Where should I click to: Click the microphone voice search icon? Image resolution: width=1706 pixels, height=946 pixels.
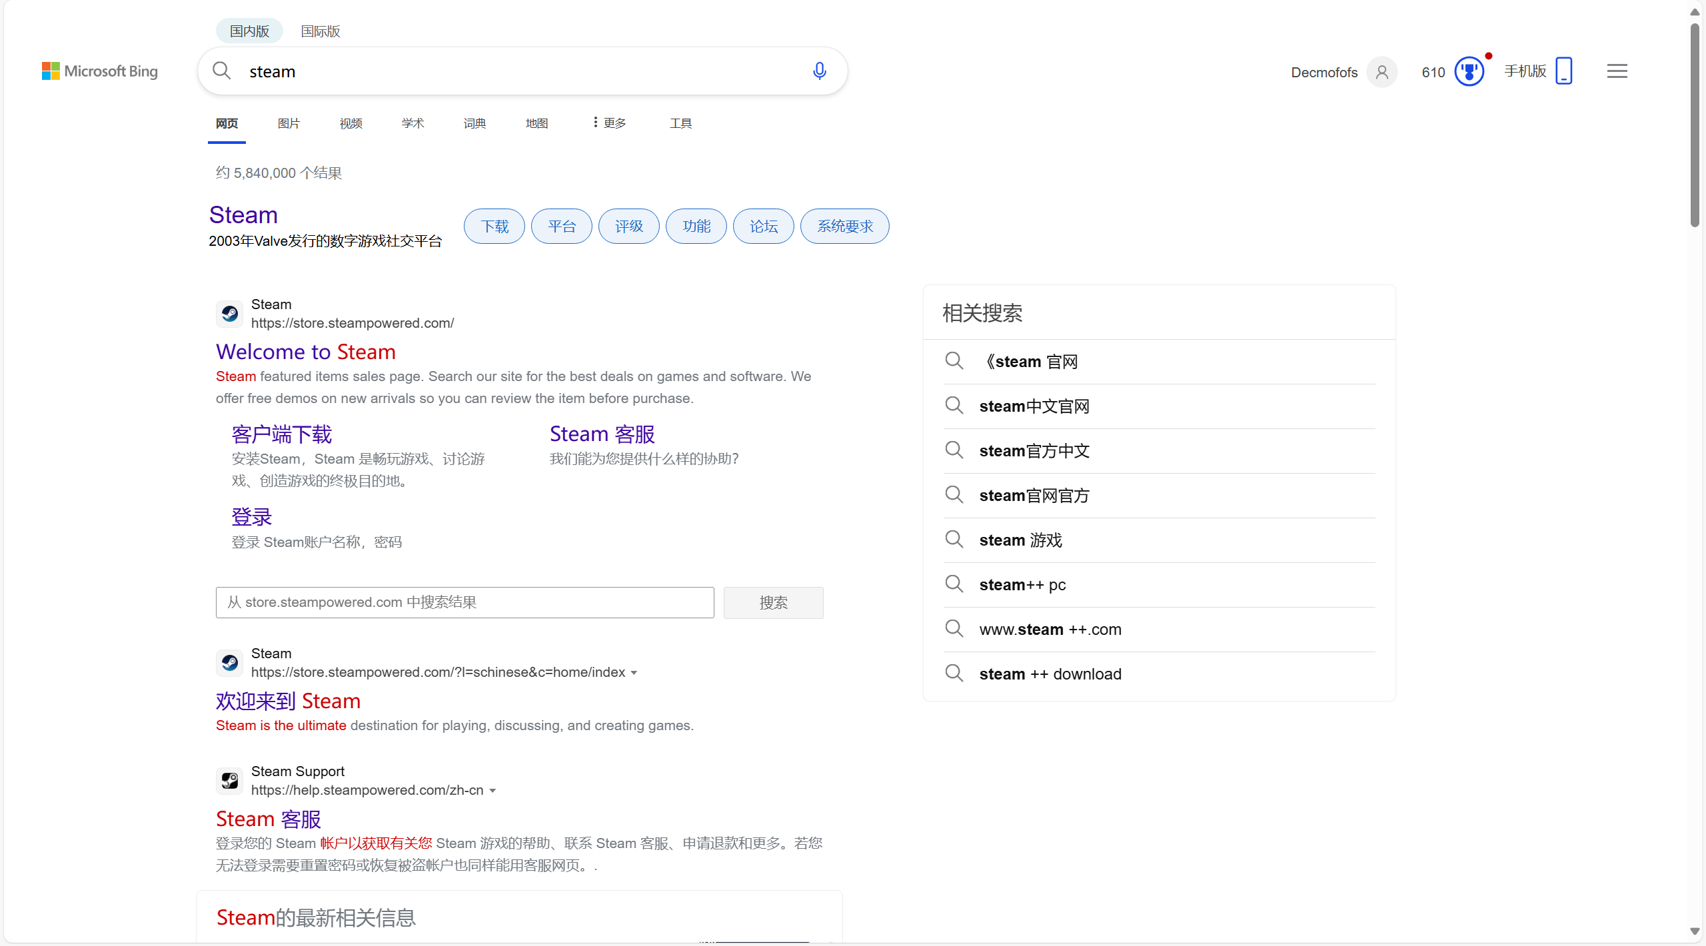pyautogui.click(x=819, y=71)
